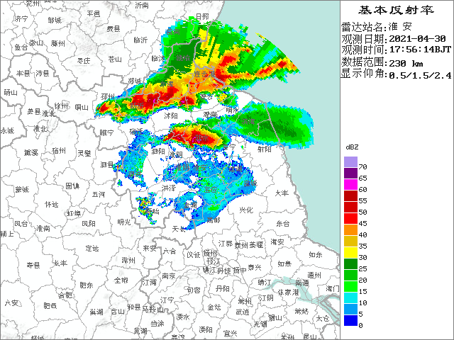The image size is (454, 340).
Task: Click the 南京 city label on map
Action: 169,276
